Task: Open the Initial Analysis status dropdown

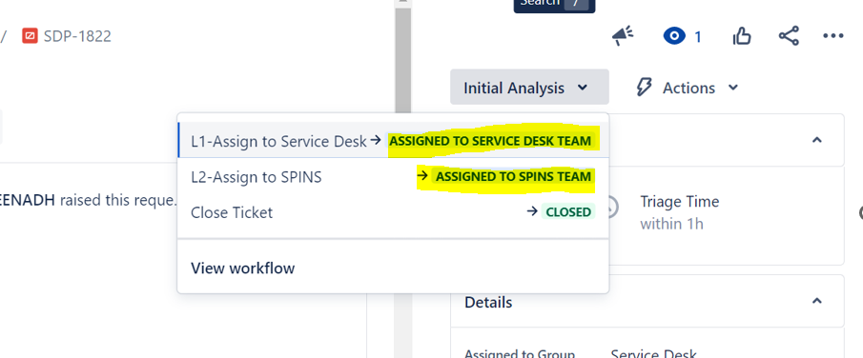Action: point(529,87)
